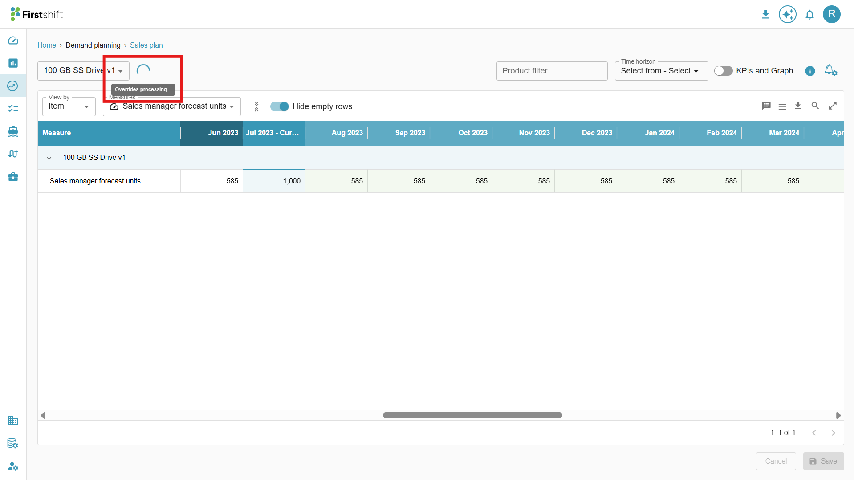Click the Cancel button
The width and height of the screenshot is (854, 480).
coord(776,461)
